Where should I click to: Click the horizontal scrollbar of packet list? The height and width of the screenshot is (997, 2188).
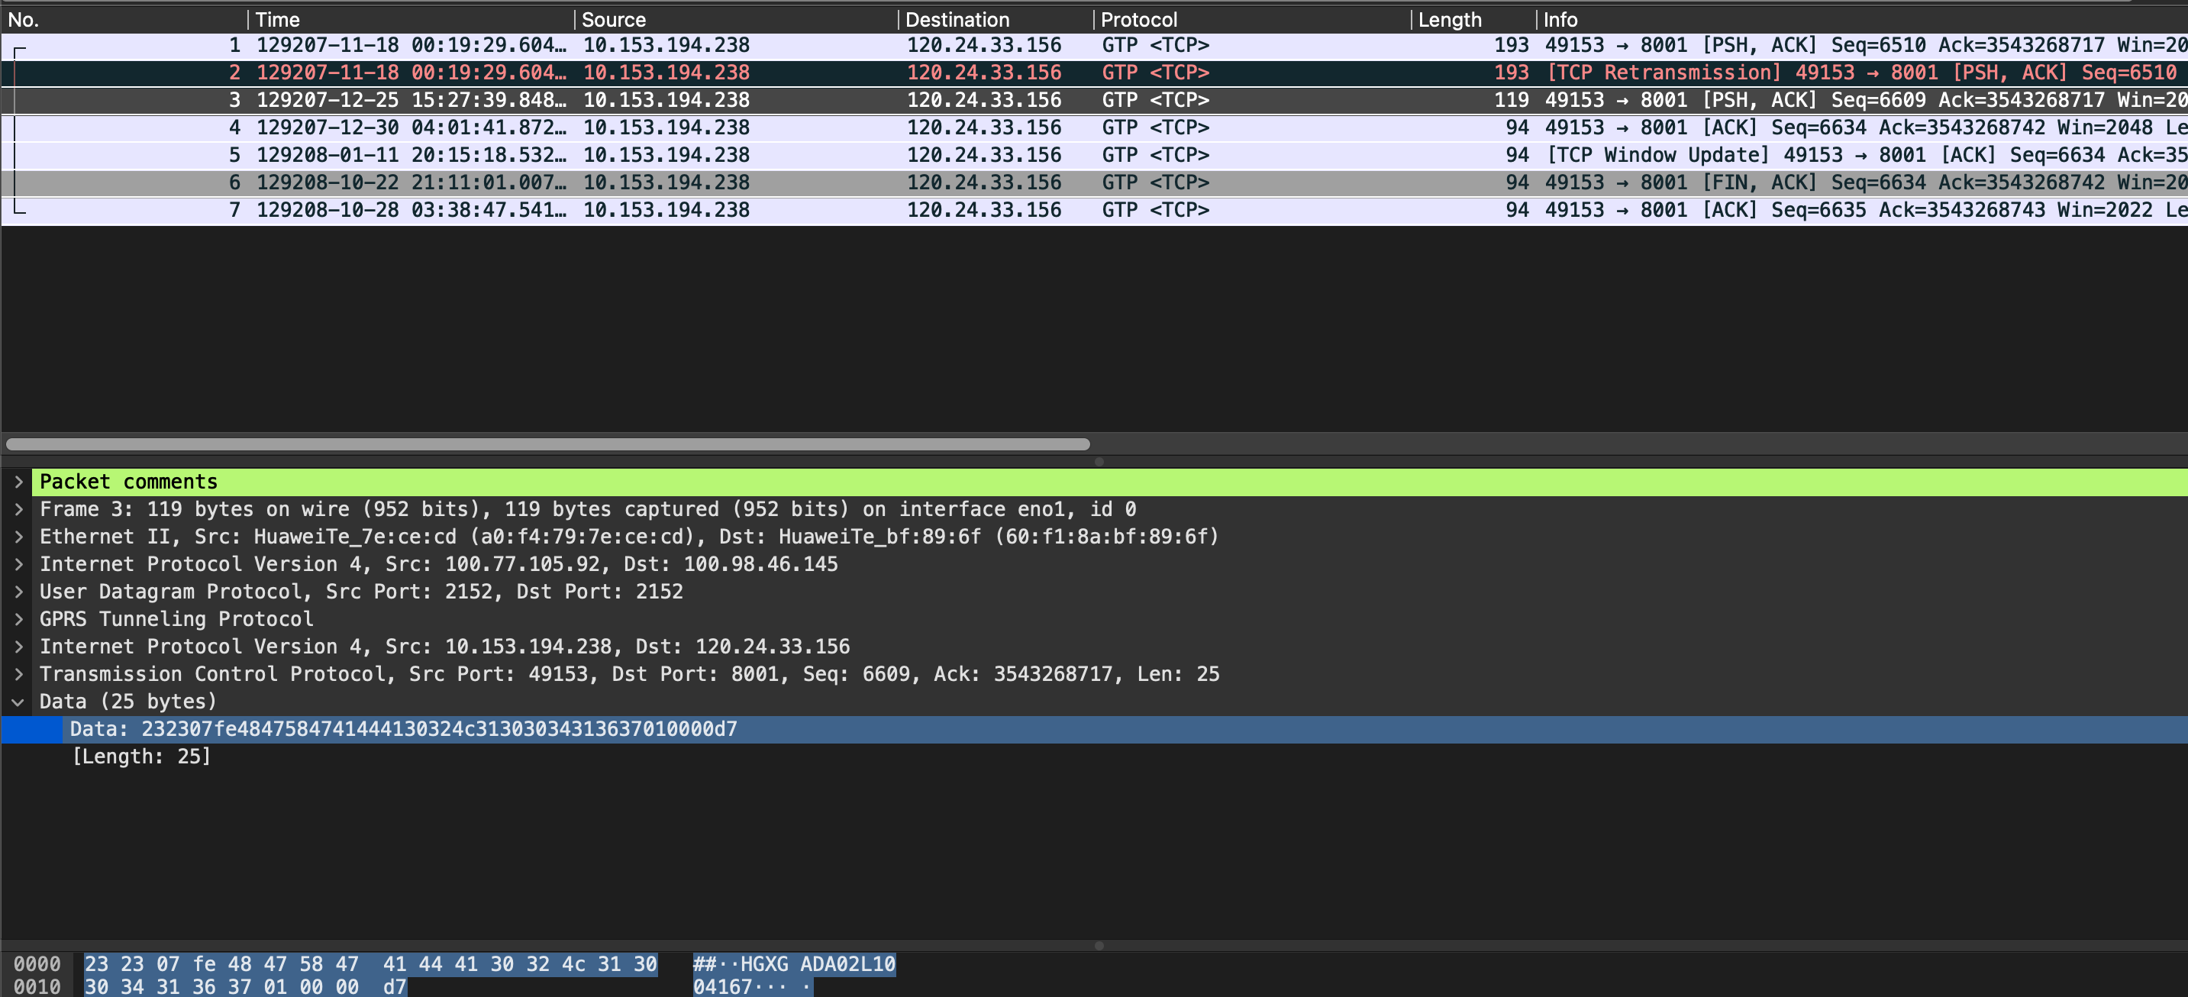point(548,444)
